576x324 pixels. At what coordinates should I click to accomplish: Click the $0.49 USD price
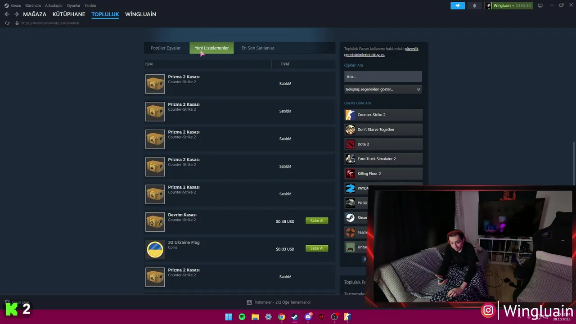point(285,221)
